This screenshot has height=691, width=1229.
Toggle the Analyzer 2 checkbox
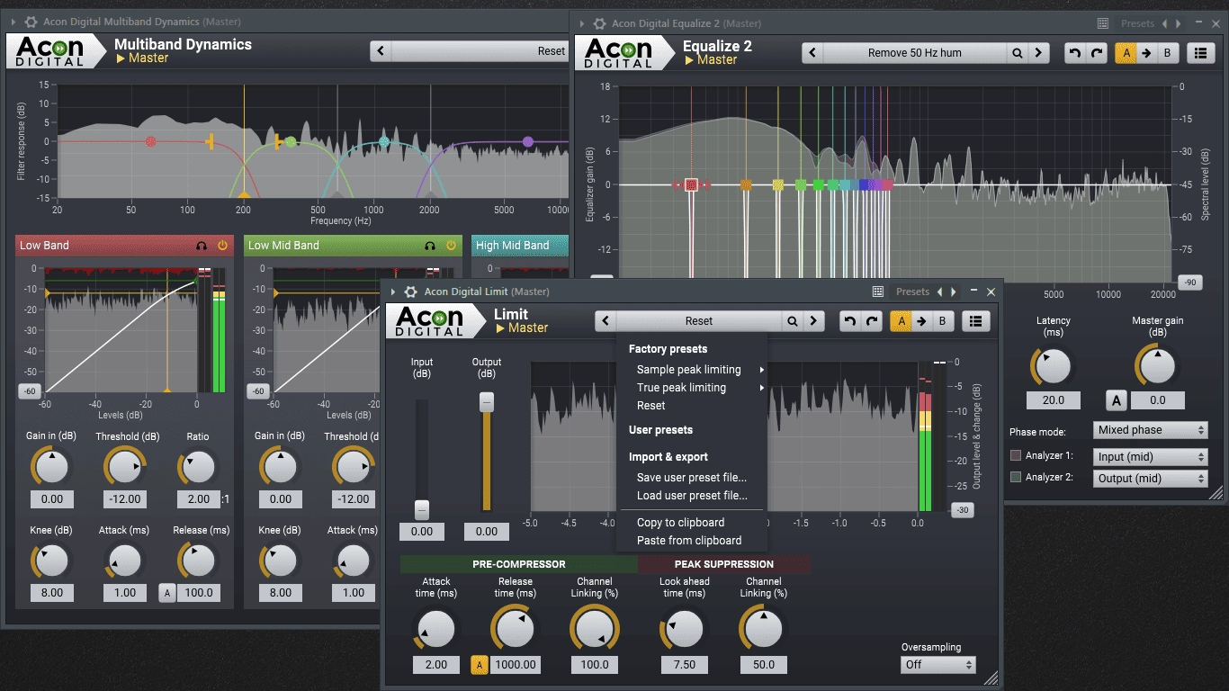coord(1016,478)
